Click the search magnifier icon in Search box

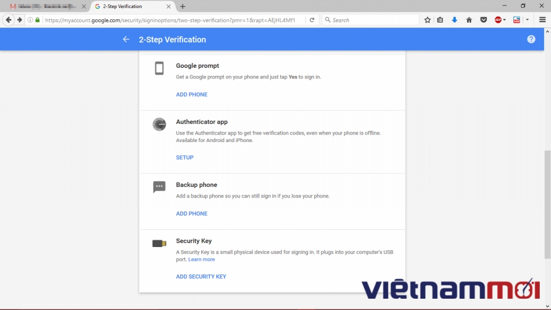click(x=328, y=20)
